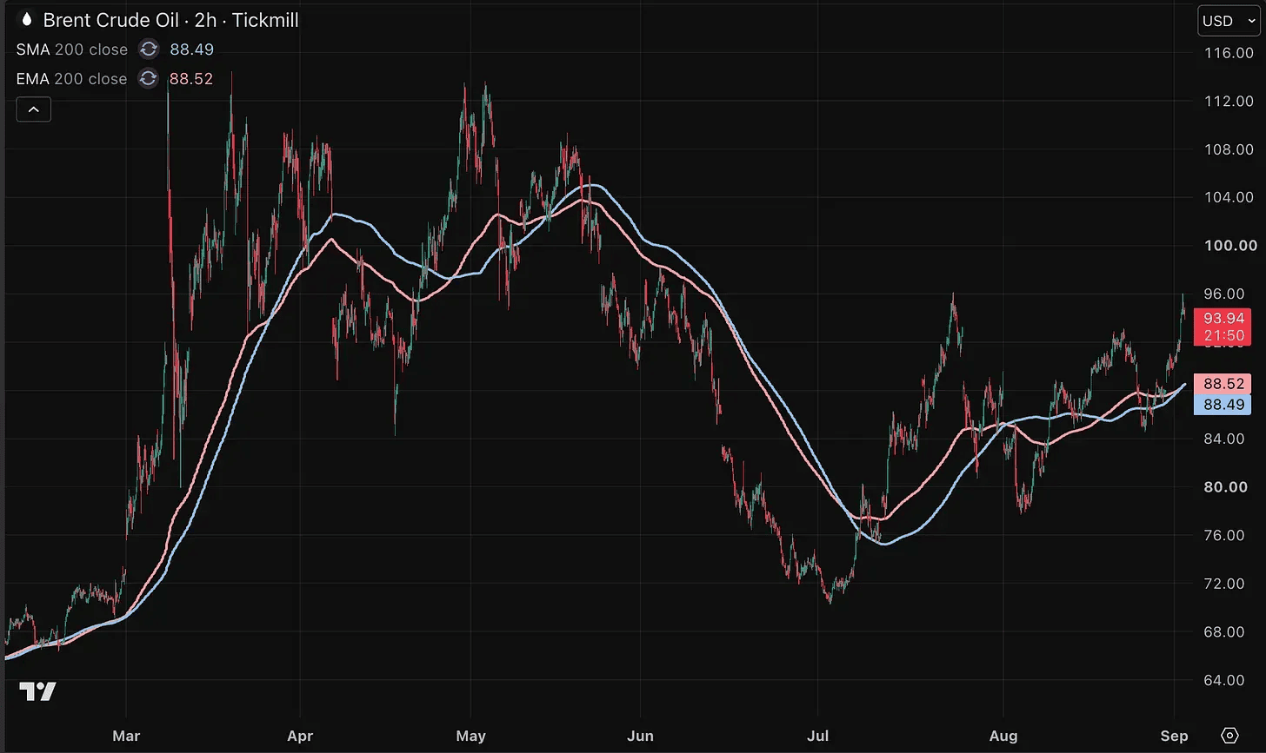
Task: Select the EMA 200 close indicator label
Action: 72,79
